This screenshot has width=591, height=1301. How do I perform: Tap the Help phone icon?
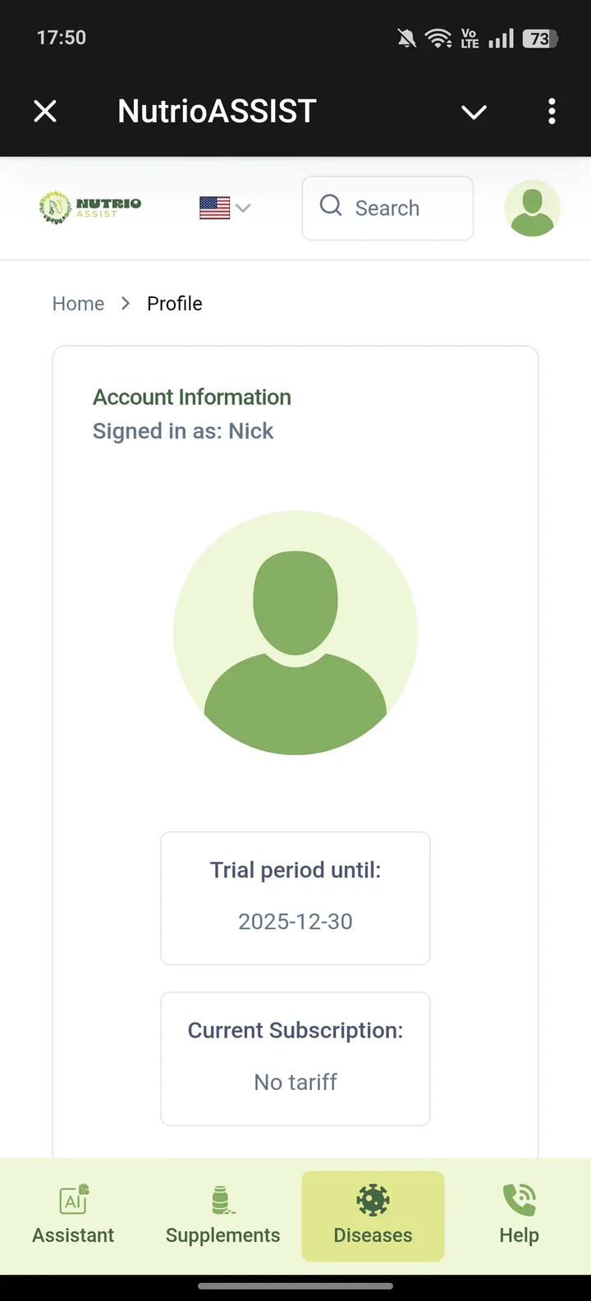coord(519,1200)
